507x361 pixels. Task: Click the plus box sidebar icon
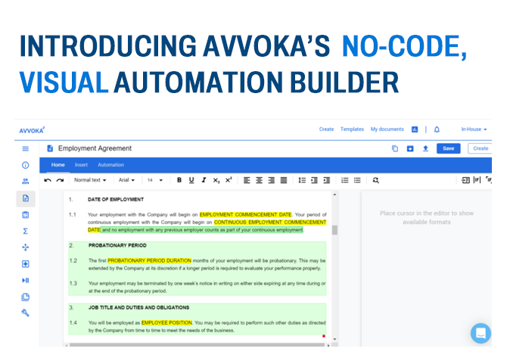(25, 264)
